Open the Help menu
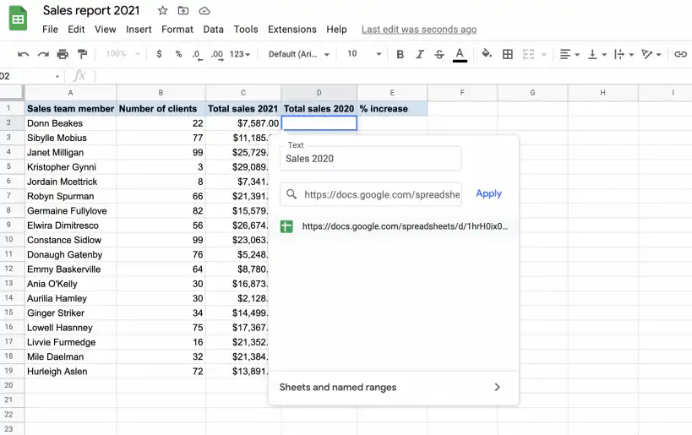Viewport: 692px width, 435px height. pyautogui.click(x=336, y=30)
